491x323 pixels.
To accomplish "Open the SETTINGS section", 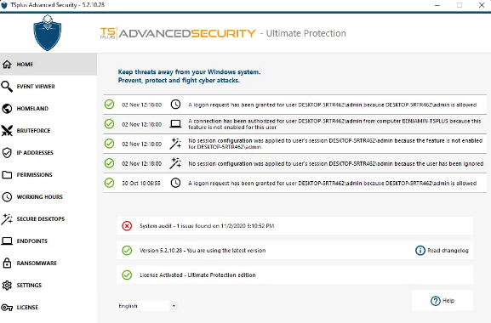I will (49, 285).
